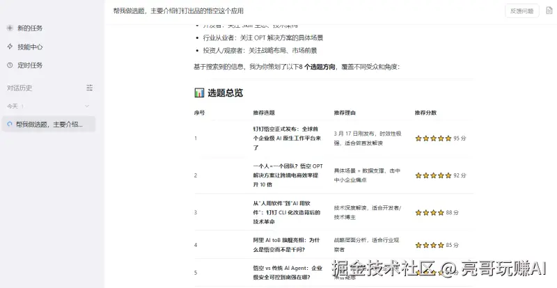
Task: Click the 推荐分数 column header
Action: coord(425,113)
